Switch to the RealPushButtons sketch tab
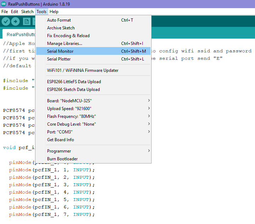The height and width of the screenshot is (224, 255). (21, 34)
